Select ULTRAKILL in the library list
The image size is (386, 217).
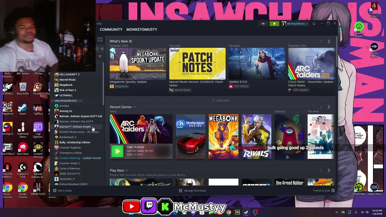pyautogui.click(x=66, y=95)
